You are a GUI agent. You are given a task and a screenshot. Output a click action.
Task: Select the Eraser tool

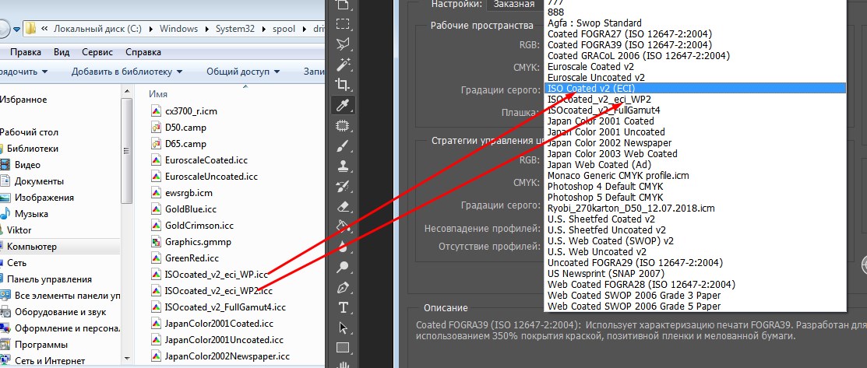click(343, 206)
